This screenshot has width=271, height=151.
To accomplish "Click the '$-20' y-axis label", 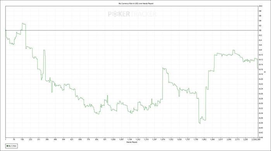I will [x=261, y=79].
